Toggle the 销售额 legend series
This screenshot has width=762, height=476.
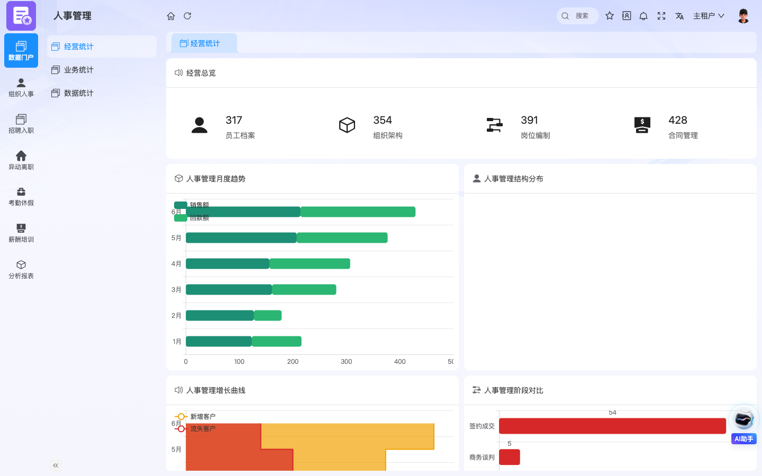click(x=192, y=205)
